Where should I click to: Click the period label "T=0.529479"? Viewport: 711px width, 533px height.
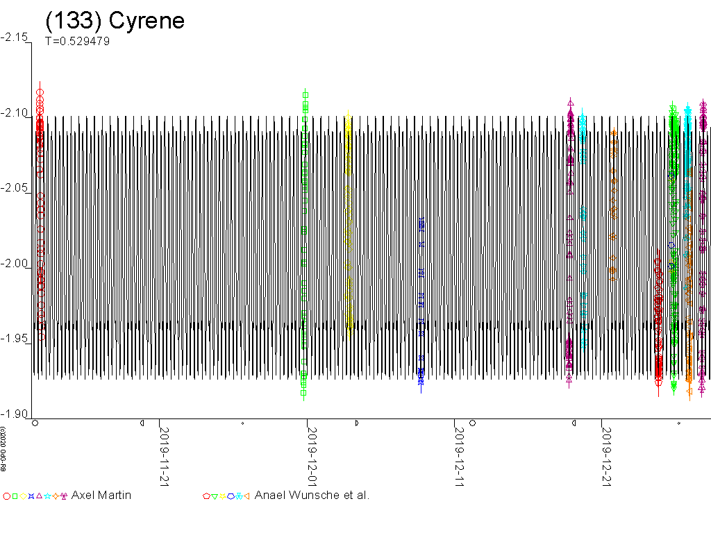pyautogui.click(x=78, y=41)
